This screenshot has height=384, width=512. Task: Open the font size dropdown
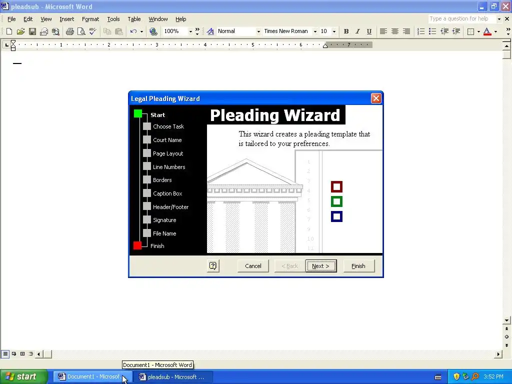tap(333, 31)
